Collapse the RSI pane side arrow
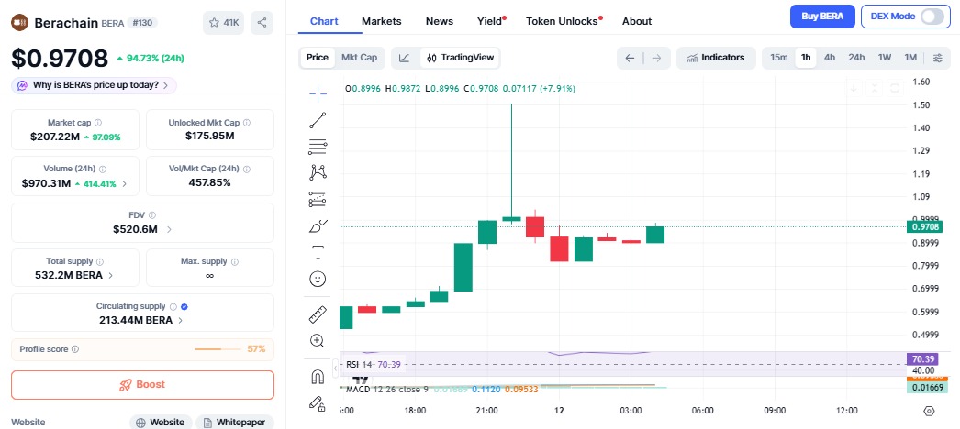 pos(336,368)
